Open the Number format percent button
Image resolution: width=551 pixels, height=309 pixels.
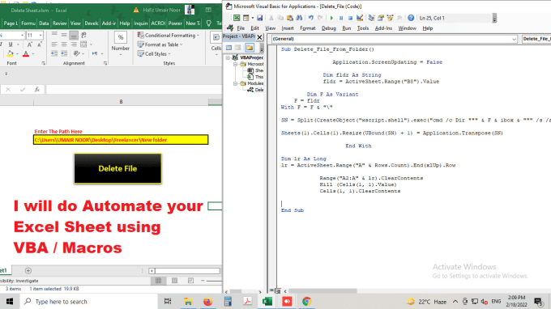pyautogui.click(x=121, y=37)
